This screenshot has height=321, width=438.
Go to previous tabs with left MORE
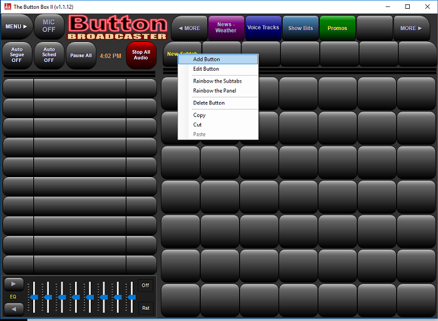point(190,28)
